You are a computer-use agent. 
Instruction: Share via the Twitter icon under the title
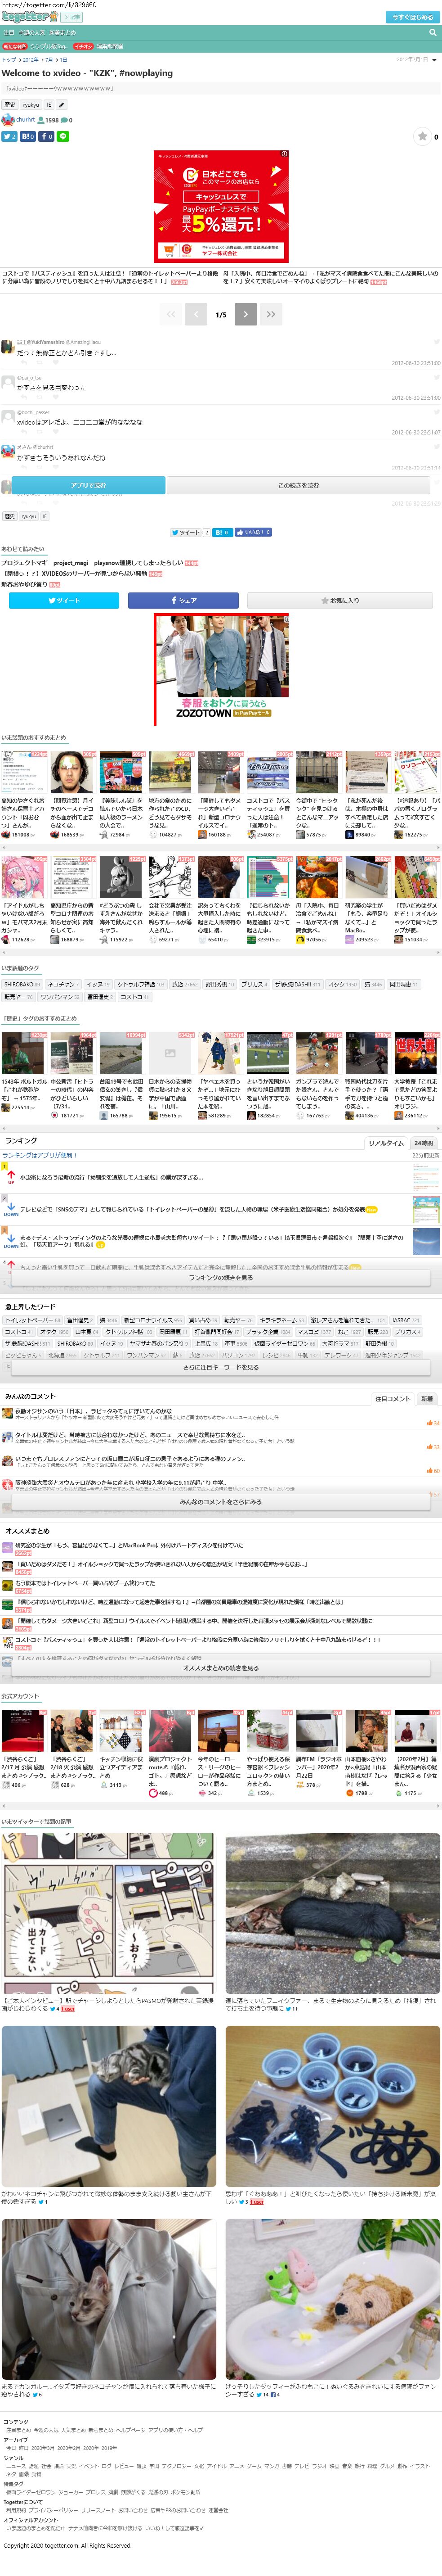[x=9, y=136]
